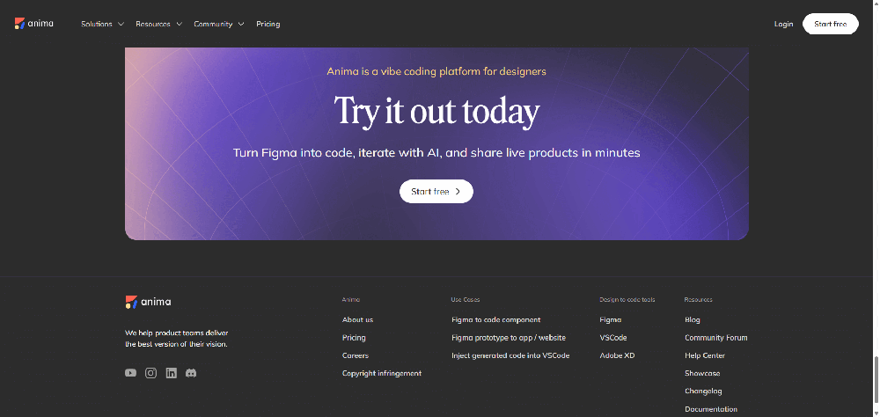
Task: Open Inject generated code into VSCode link
Action: (x=510, y=355)
